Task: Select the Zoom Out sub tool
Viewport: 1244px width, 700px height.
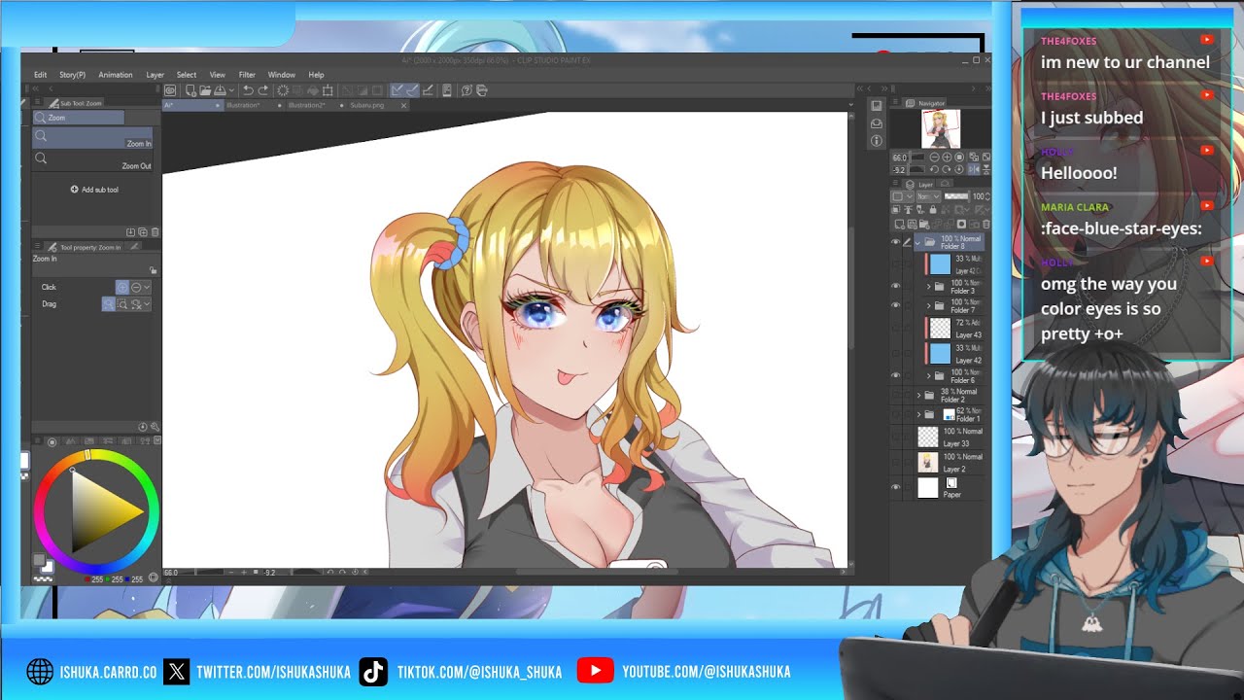Action: point(94,160)
